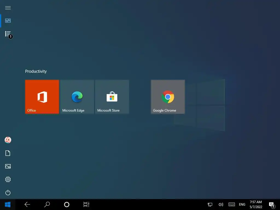Image resolution: width=280 pixels, height=210 pixels.
Task: Open taskbar Search magnifier
Action: 47,205
